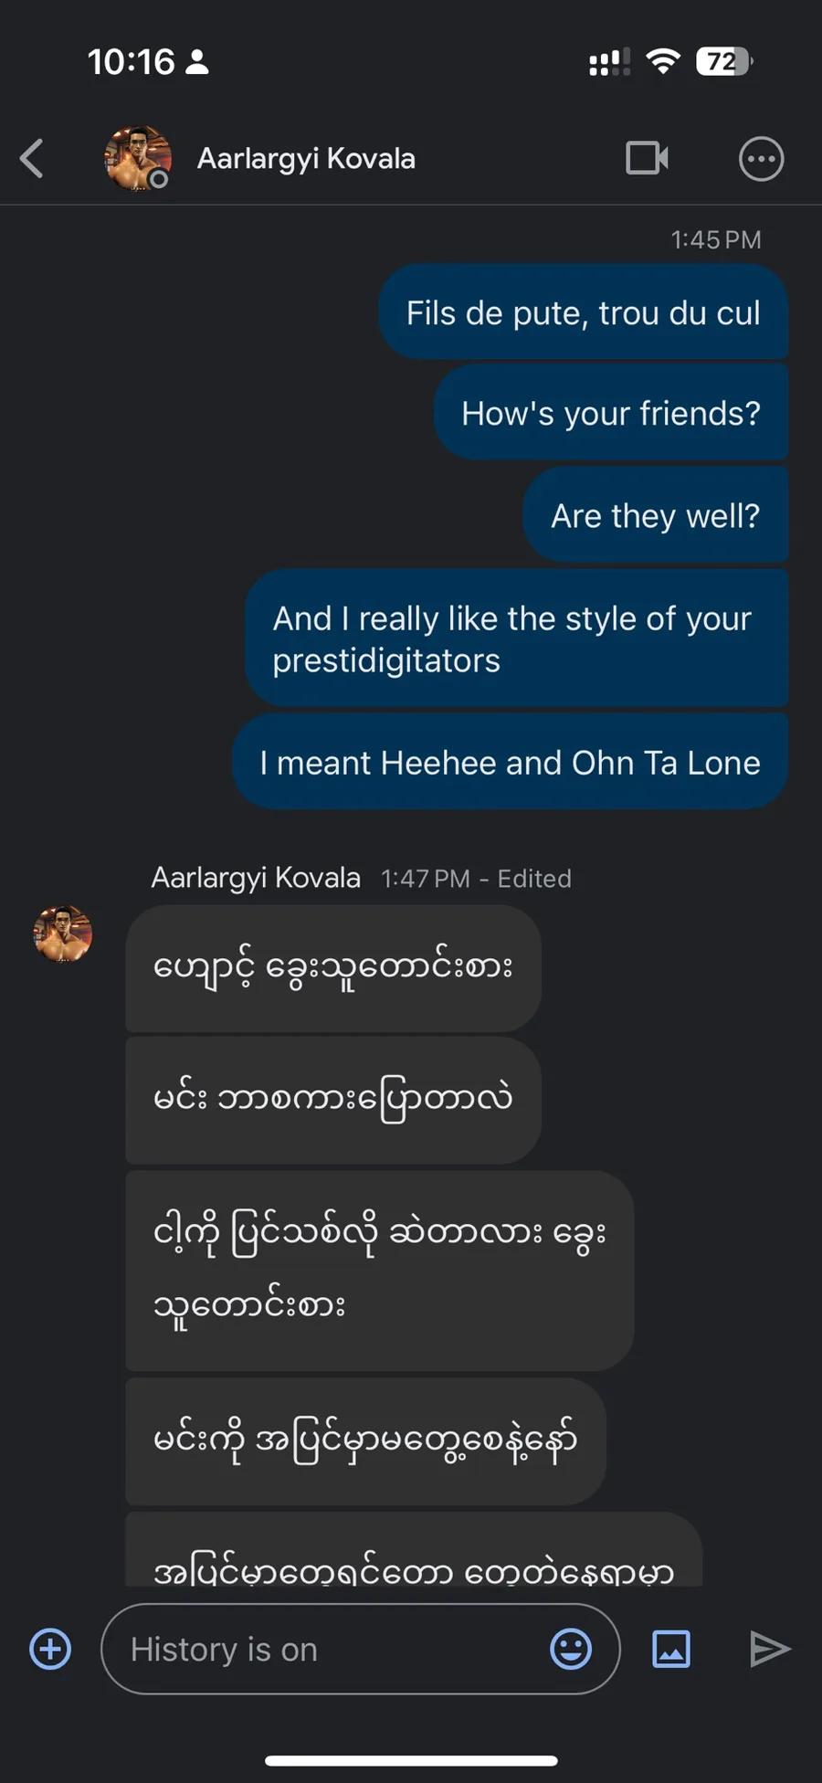Tap the plus attachment icon

[50, 1649]
